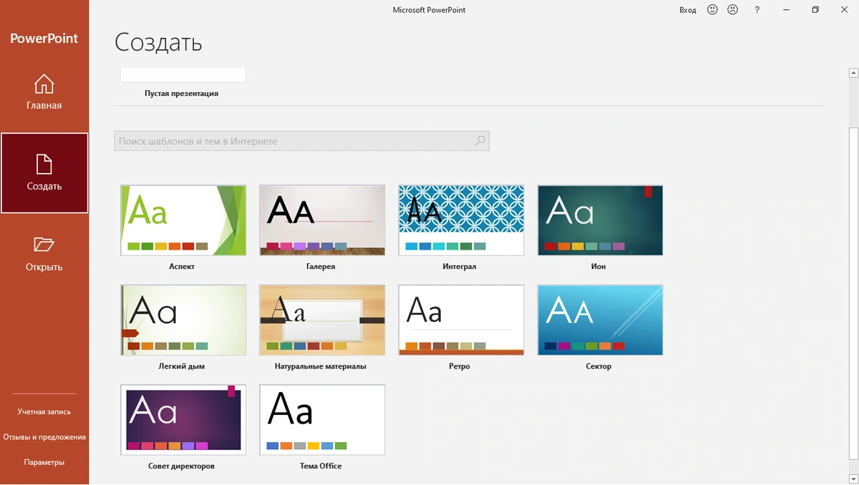Click the Сектор label text
Screen dimensions: 859x485
pyautogui.click(x=598, y=366)
